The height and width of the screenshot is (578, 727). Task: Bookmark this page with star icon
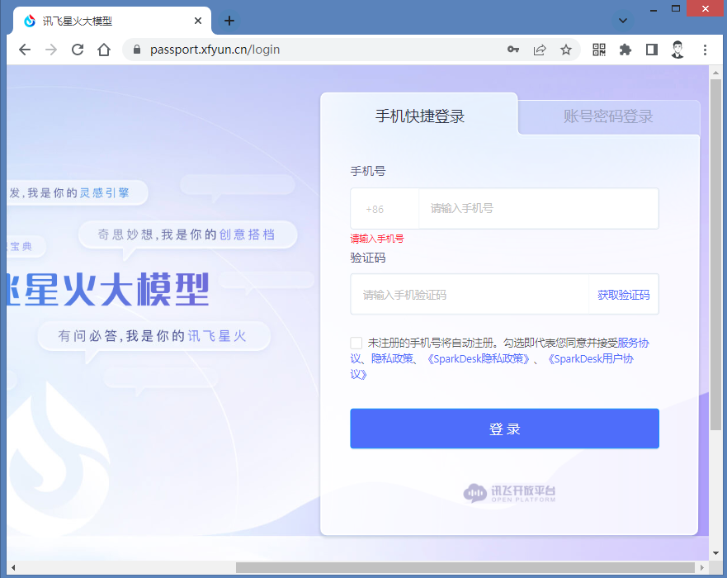coord(566,50)
